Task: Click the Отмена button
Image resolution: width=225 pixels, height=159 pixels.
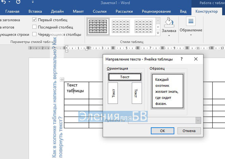Action: (x=189, y=131)
